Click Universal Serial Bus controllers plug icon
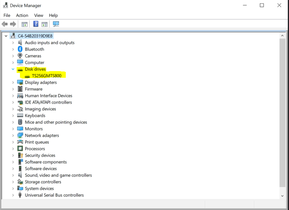Viewport: 289px width, 210px height. [20, 195]
